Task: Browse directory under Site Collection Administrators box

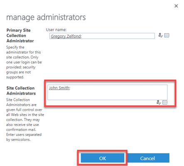Action: click(165, 103)
